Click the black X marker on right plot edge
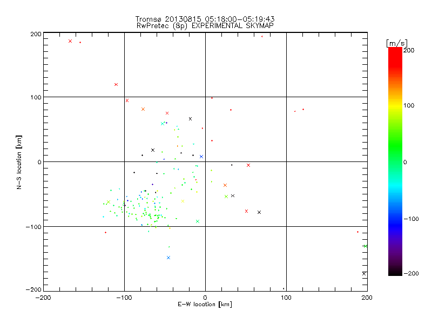The width and height of the screenshot is (432, 324). (364, 274)
